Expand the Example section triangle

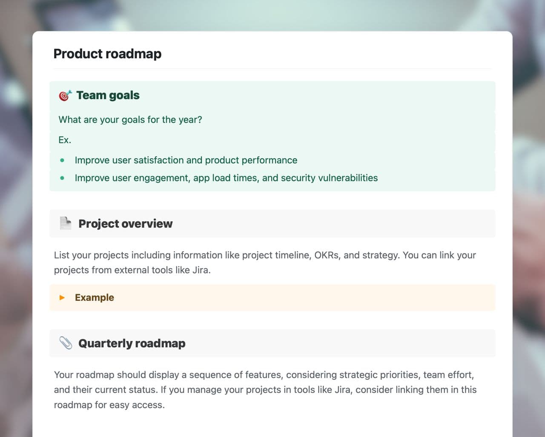(62, 297)
